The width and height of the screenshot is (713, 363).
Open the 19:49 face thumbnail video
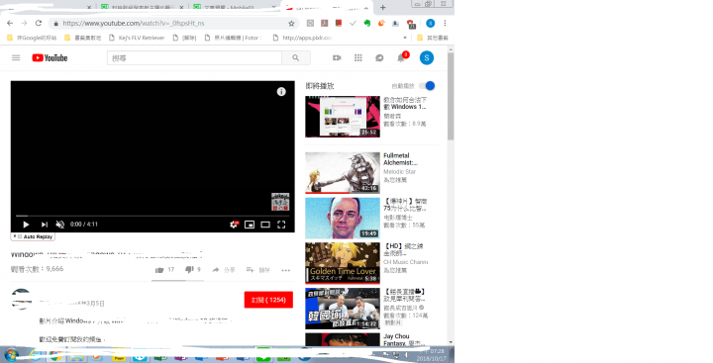click(x=343, y=218)
